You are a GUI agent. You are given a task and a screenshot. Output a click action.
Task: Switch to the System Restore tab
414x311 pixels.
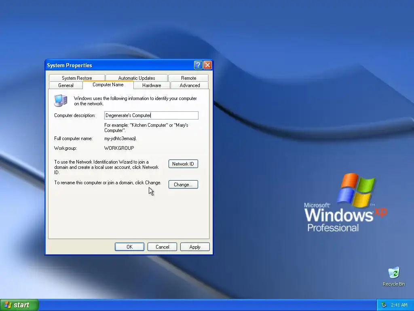pyautogui.click(x=77, y=78)
